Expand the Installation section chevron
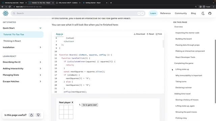216x121 pixels. [x=40, y=47]
